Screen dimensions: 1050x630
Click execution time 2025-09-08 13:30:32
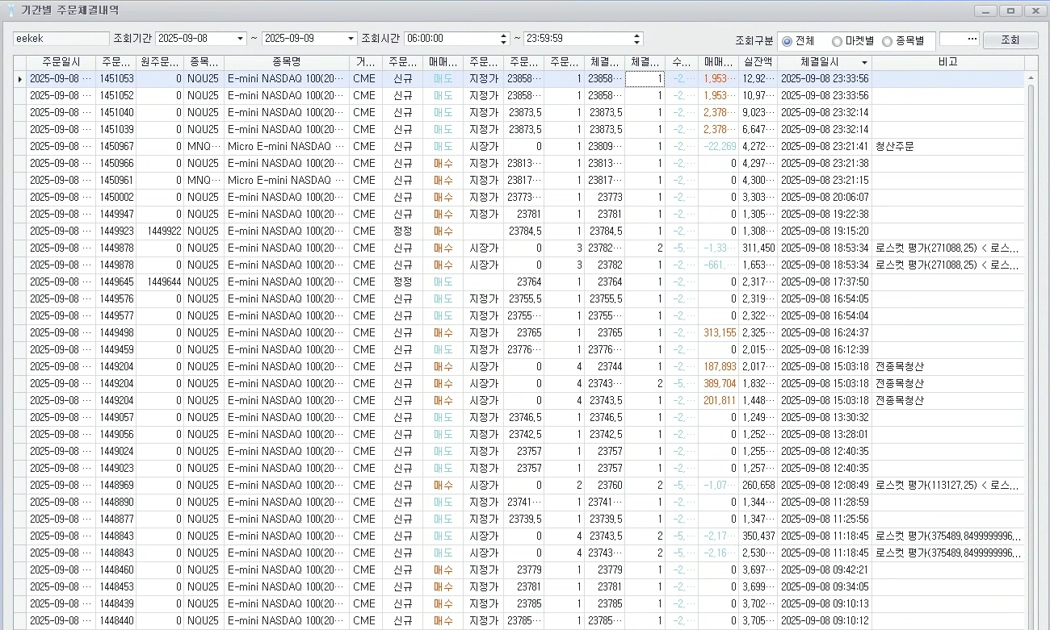(825, 418)
